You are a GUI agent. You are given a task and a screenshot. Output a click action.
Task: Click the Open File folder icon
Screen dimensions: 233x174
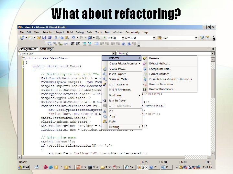[x=39, y=38]
